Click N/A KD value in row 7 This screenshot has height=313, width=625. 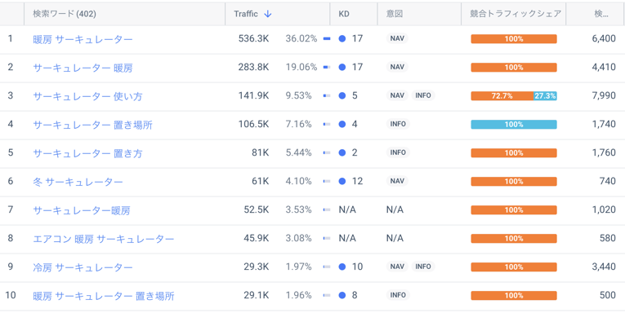[x=347, y=210]
